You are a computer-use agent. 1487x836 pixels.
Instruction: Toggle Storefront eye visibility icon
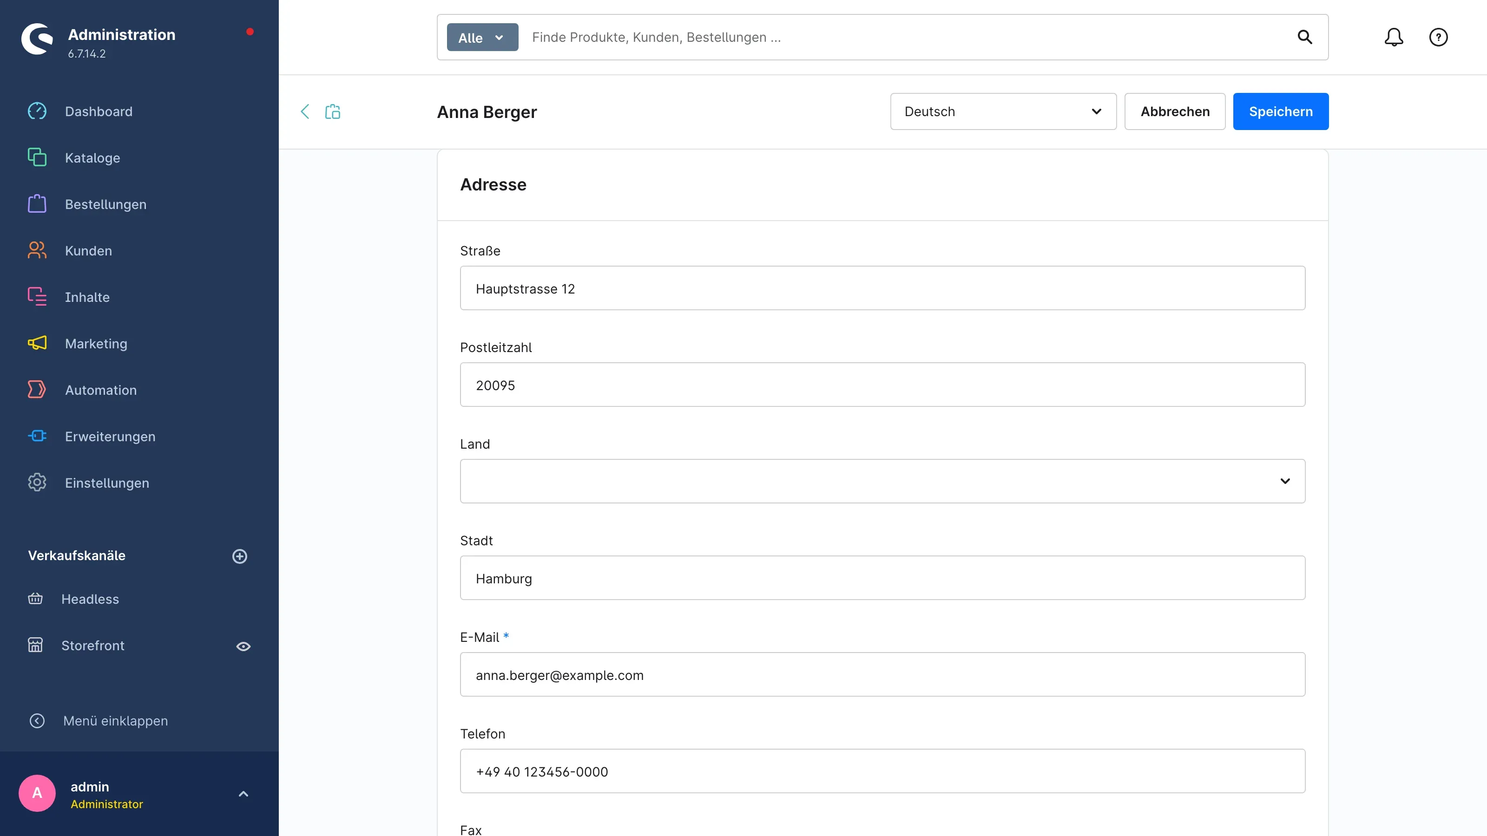click(x=243, y=646)
